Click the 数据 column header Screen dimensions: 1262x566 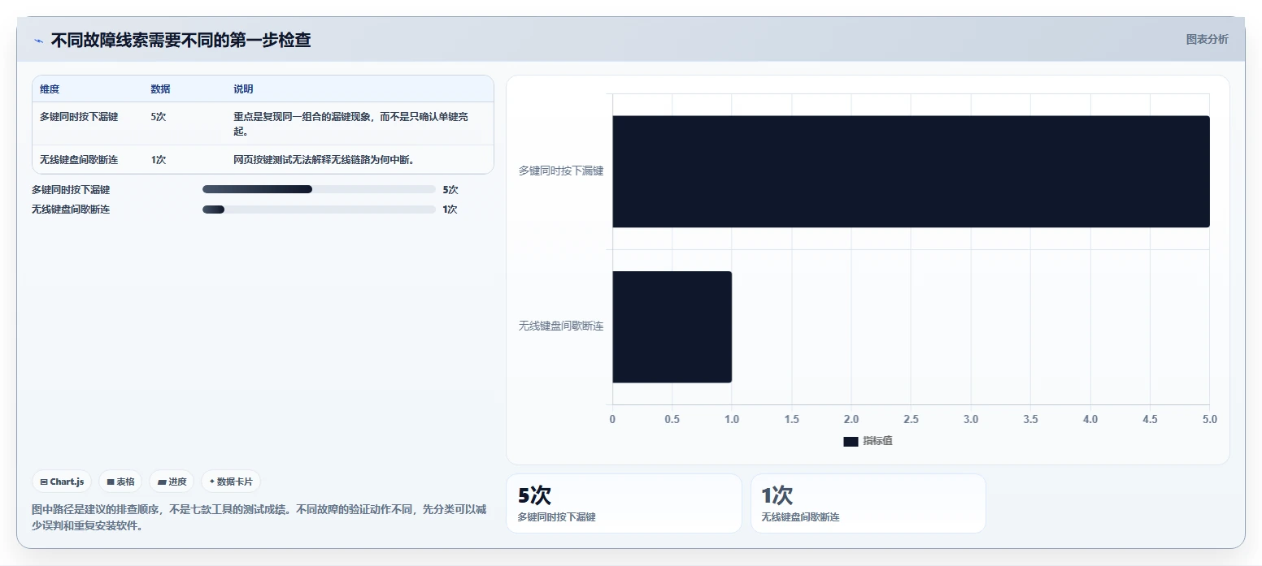coord(160,89)
